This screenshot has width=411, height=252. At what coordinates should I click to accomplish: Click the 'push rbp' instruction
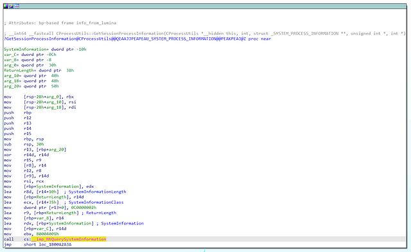(17, 113)
